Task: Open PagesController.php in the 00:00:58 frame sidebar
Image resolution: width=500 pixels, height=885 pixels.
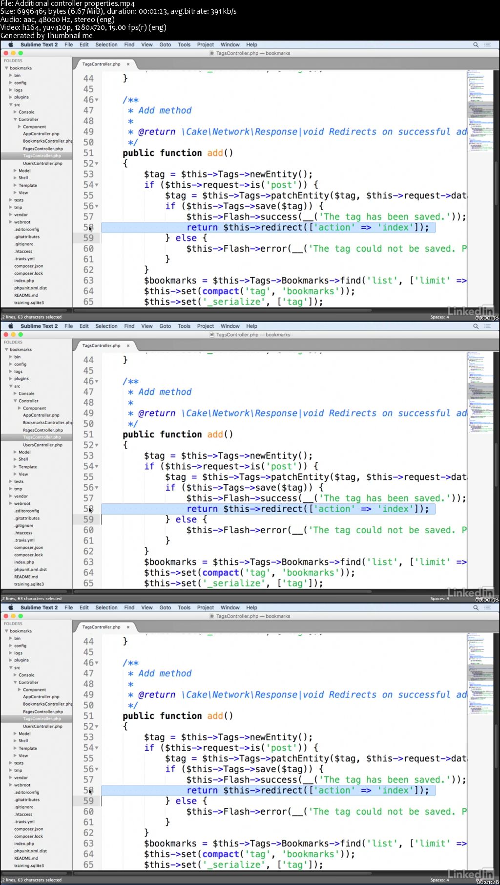Action: [x=43, y=430]
